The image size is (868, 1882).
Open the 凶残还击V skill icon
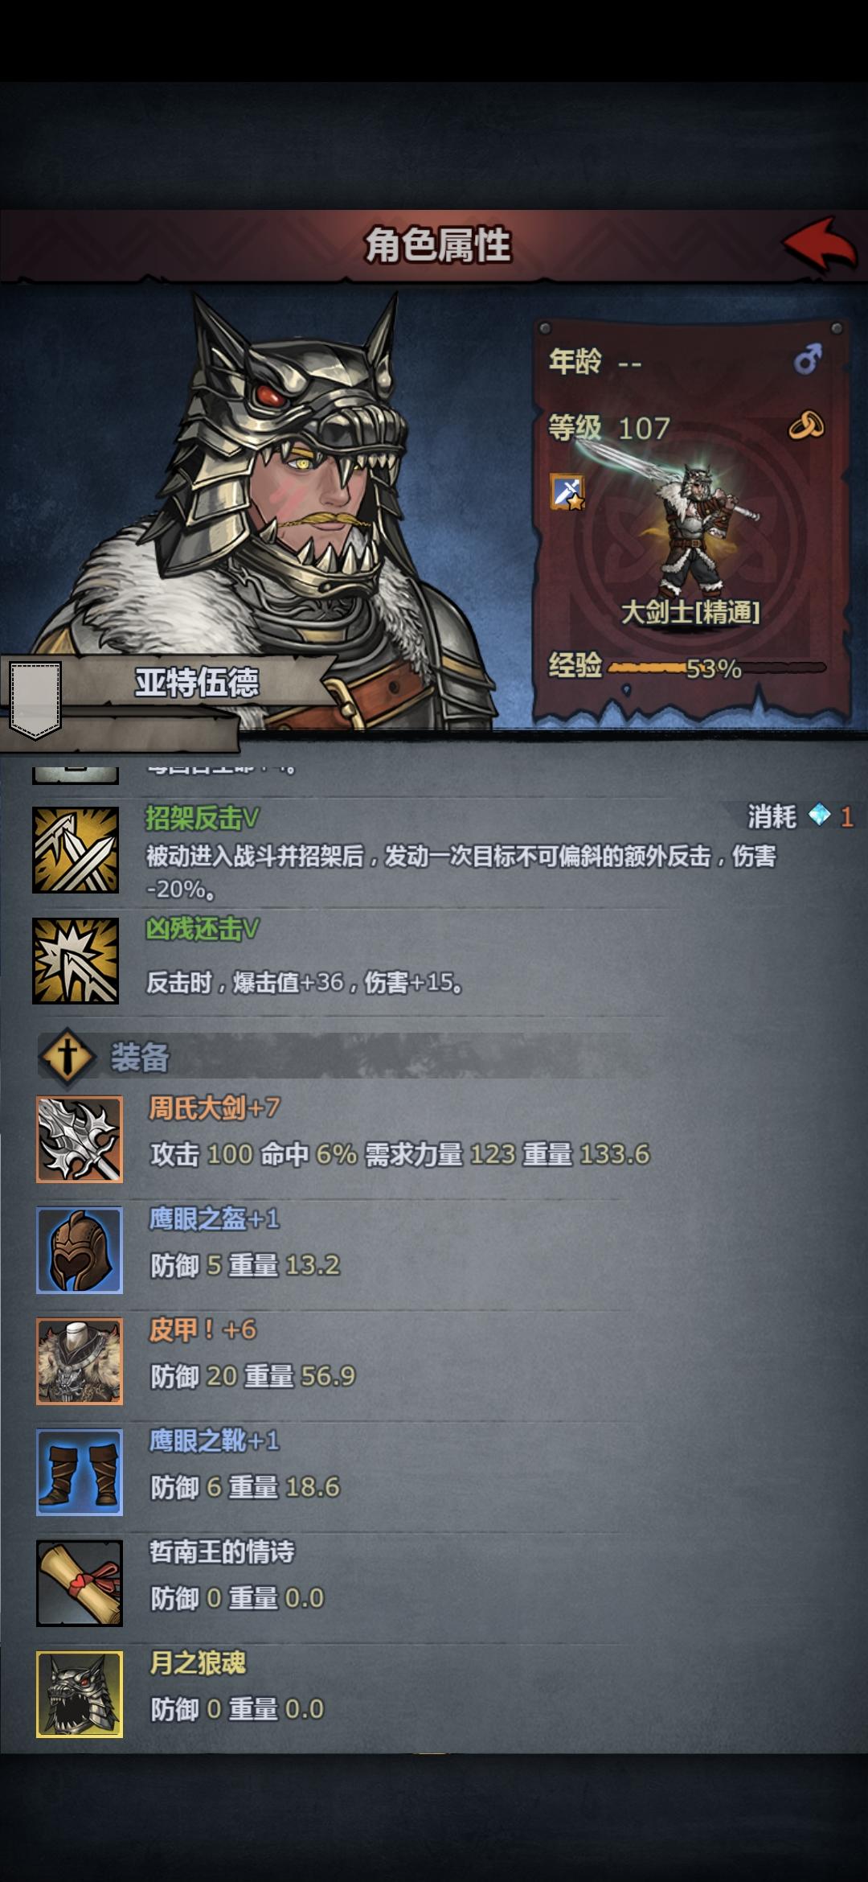coord(76,961)
